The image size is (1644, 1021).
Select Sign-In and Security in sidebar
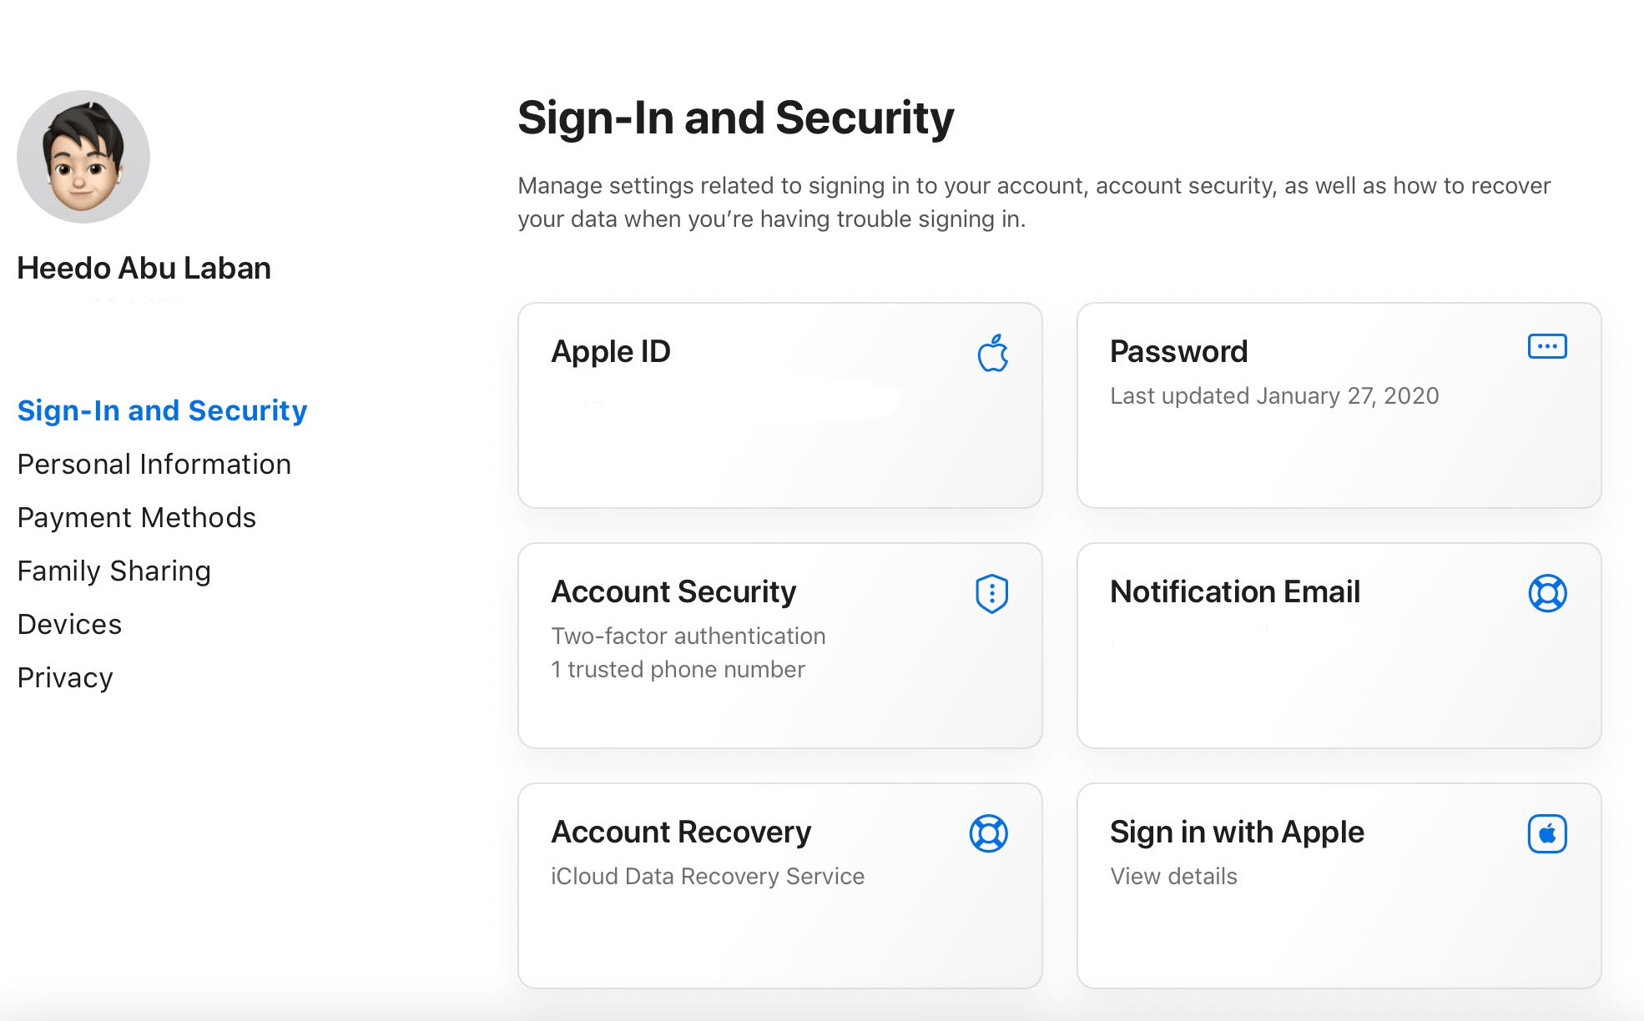[162, 410]
